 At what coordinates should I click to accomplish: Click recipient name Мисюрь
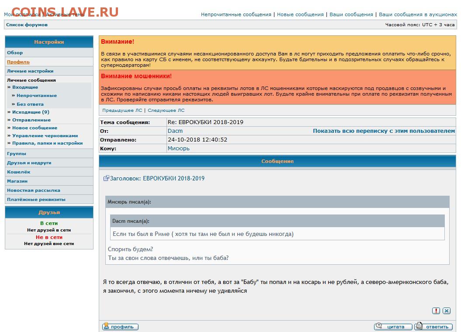(178, 149)
